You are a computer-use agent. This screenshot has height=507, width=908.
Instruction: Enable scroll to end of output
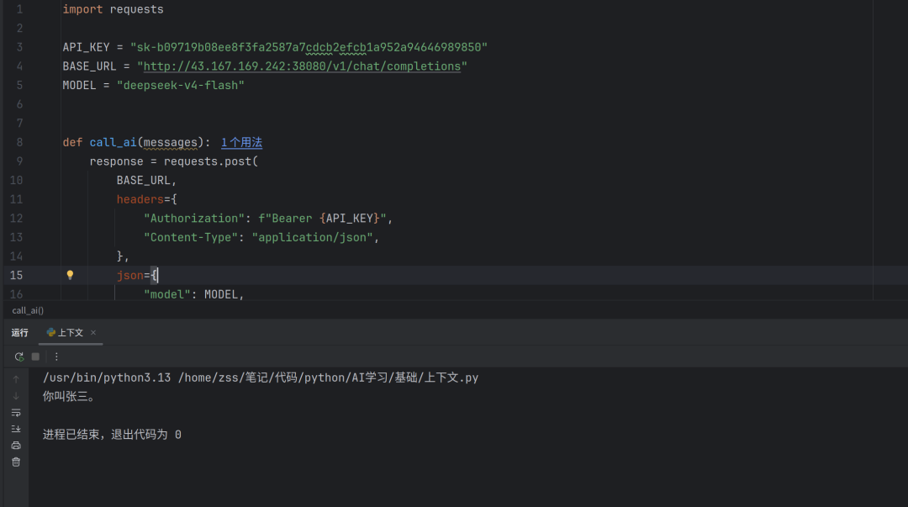16,429
